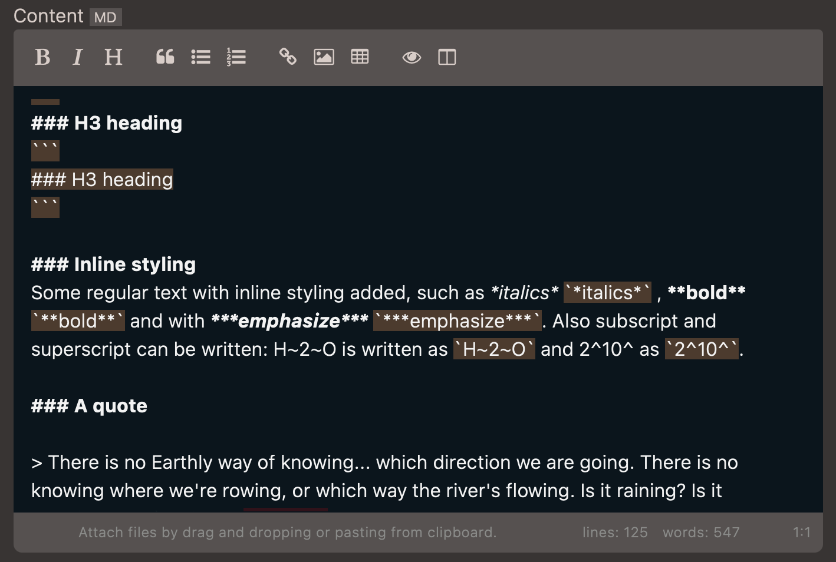This screenshot has width=836, height=562.
Task: Apply italic formatting with the I icon
Action: (x=77, y=57)
